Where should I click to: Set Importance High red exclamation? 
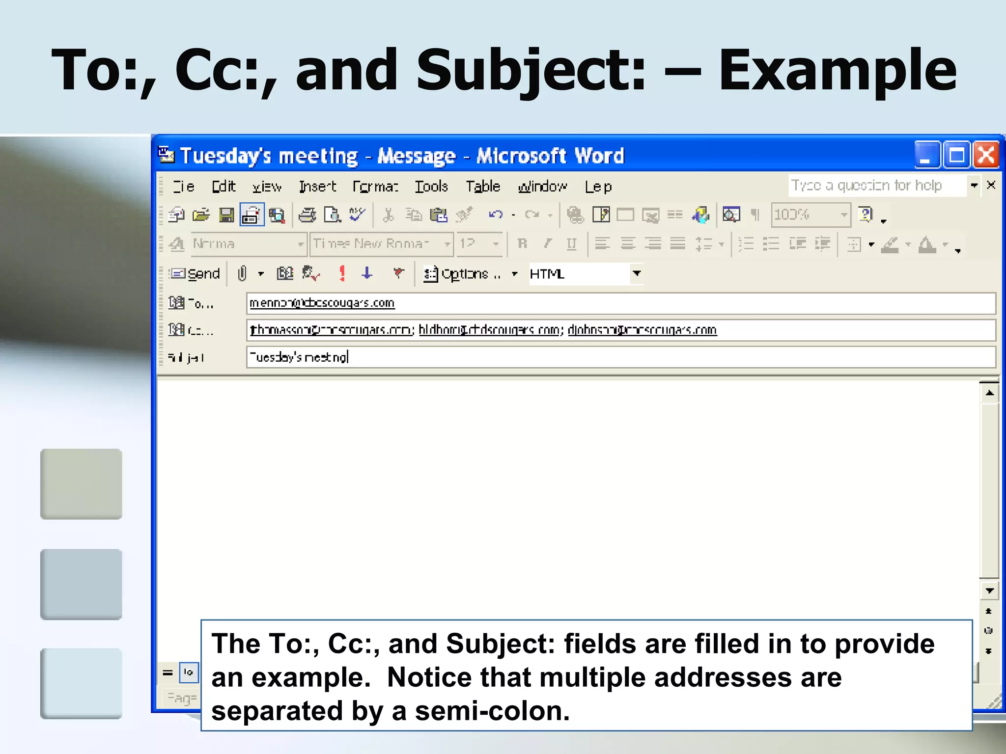click(342, 273)
